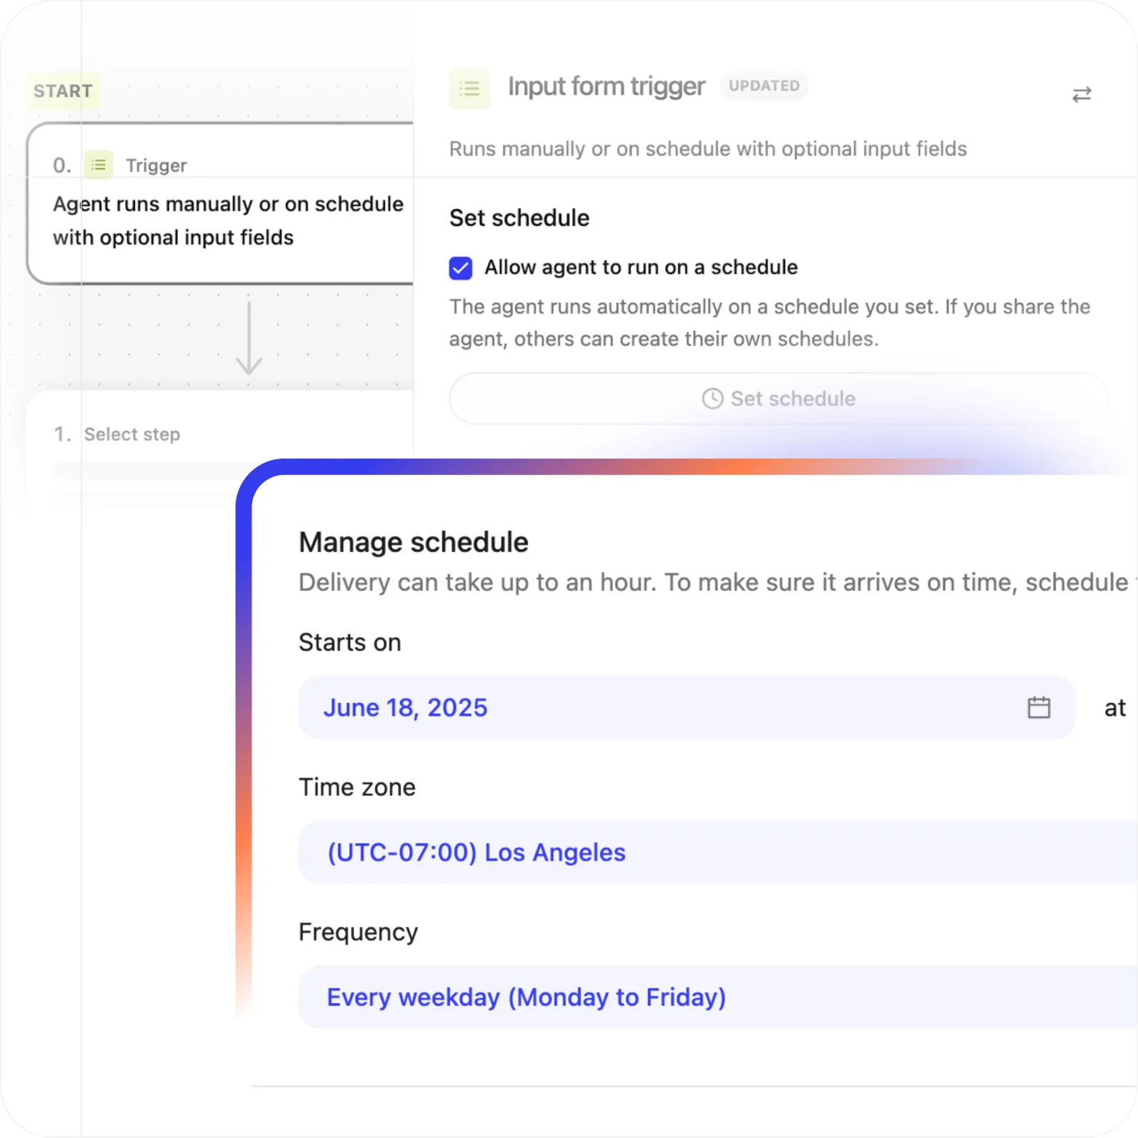Click the START label on the workflow canvas

[62, 91]
